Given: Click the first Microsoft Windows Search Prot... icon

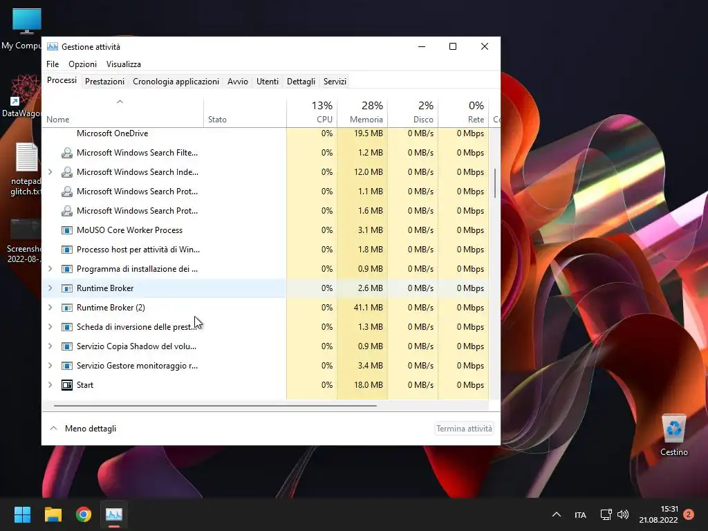Looking at the screenshot, I should (x=67, y=192).
